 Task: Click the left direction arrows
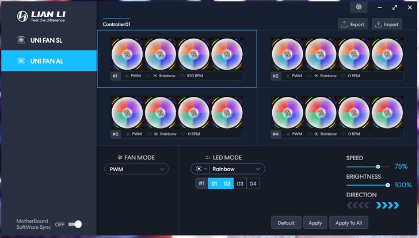[x=357, y=205]
